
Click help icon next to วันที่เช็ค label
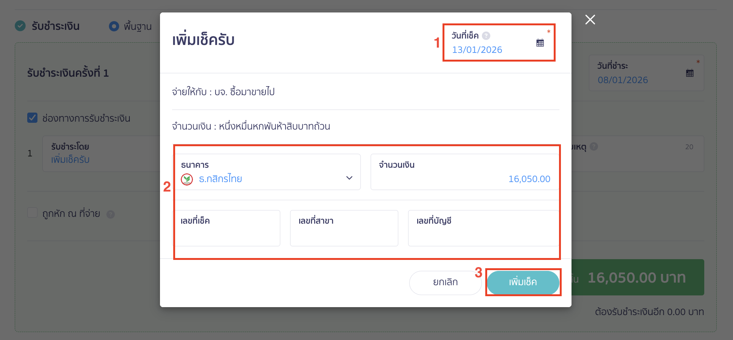pyautogui.click(x=486, y=35)
